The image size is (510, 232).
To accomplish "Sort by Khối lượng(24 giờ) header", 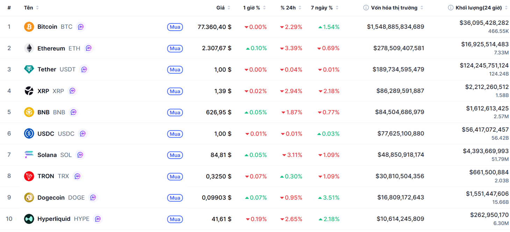I will tap(482, 8).
